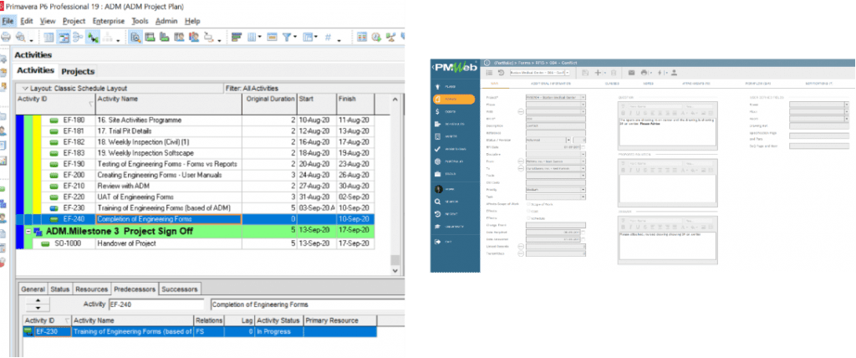This screenshot has width=856, height=358.
Task: Open the Timescale icon in toolbar
Action: 272,37
